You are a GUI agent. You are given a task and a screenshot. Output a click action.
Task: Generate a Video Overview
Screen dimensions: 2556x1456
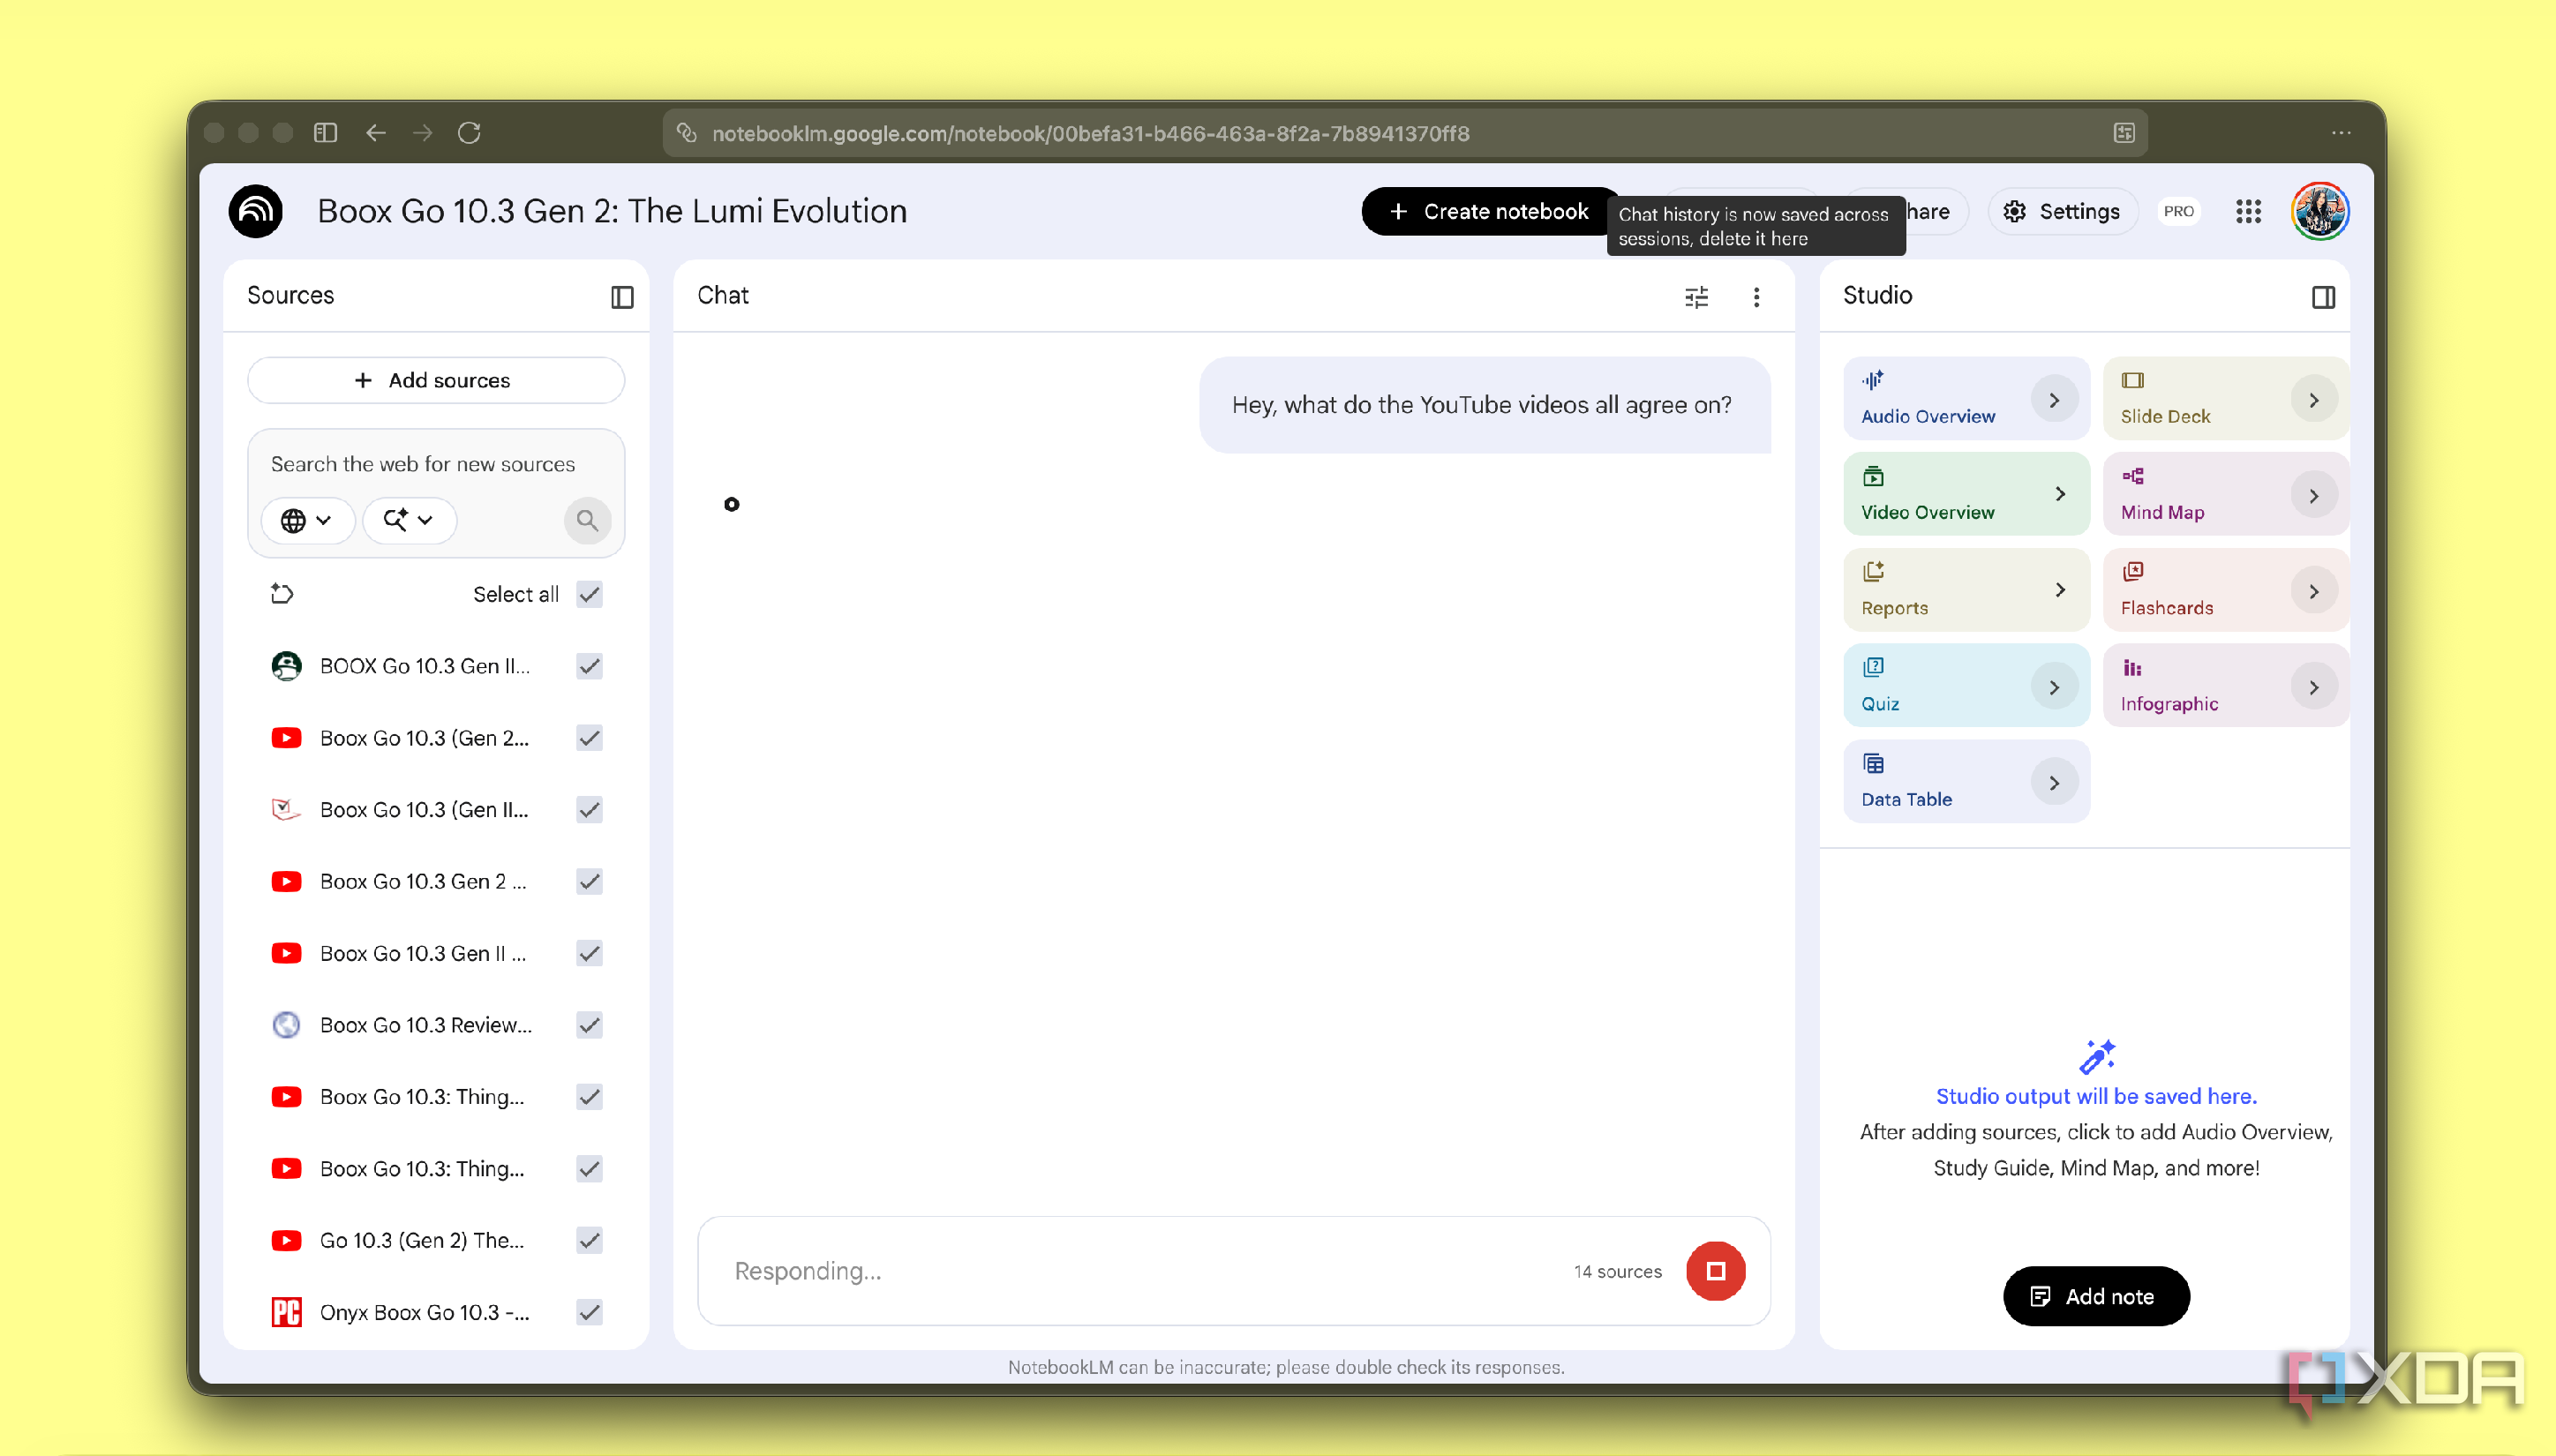tap(1966, 494)
